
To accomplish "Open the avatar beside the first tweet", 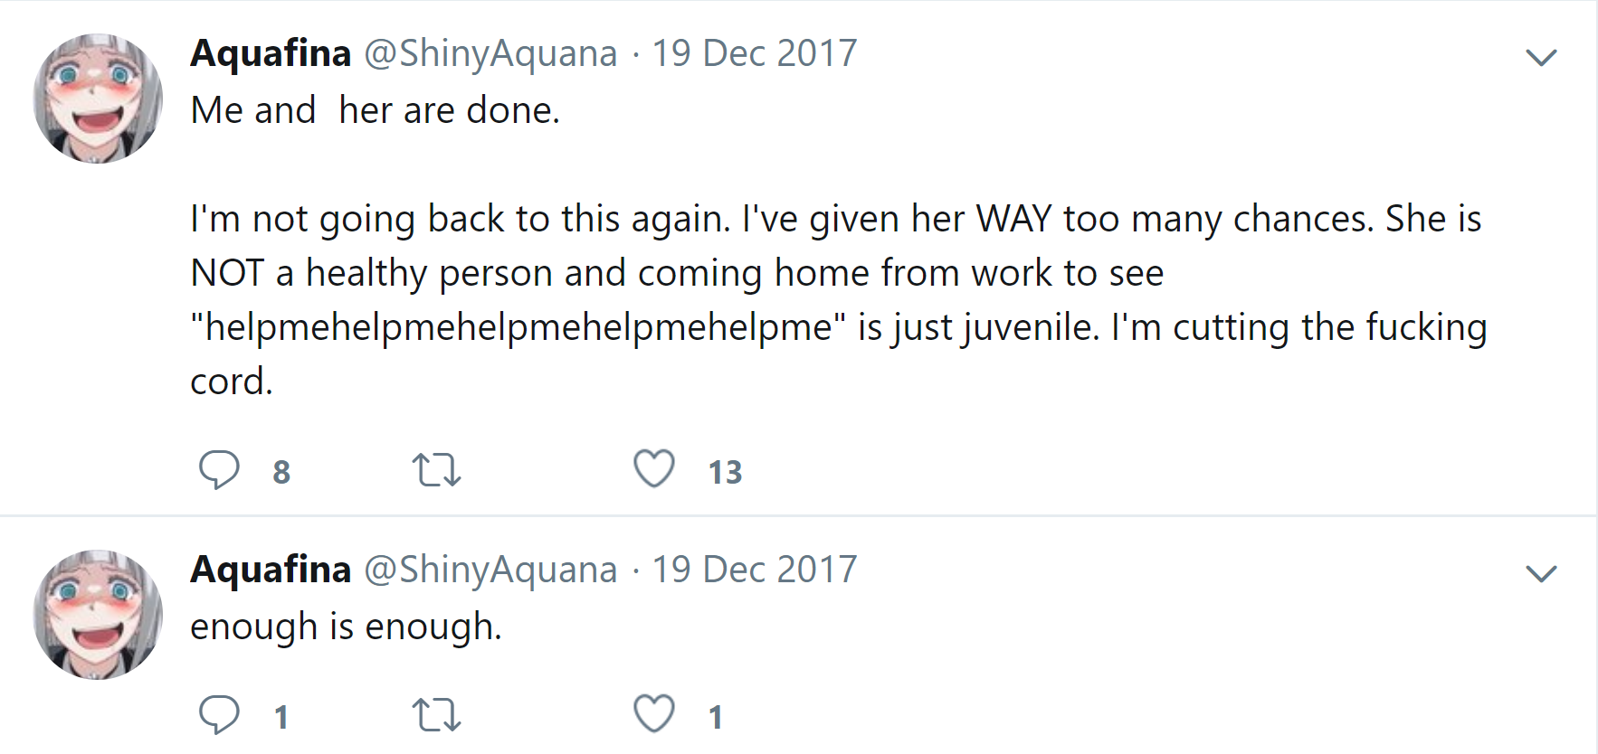I will point(98,99).
